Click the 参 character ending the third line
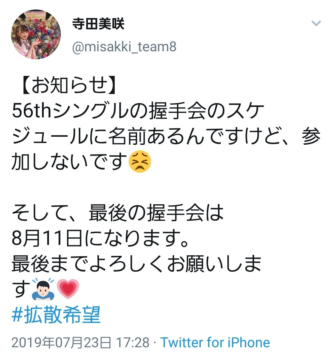This screenshot has width=327, height=358. tap(311, 136)
